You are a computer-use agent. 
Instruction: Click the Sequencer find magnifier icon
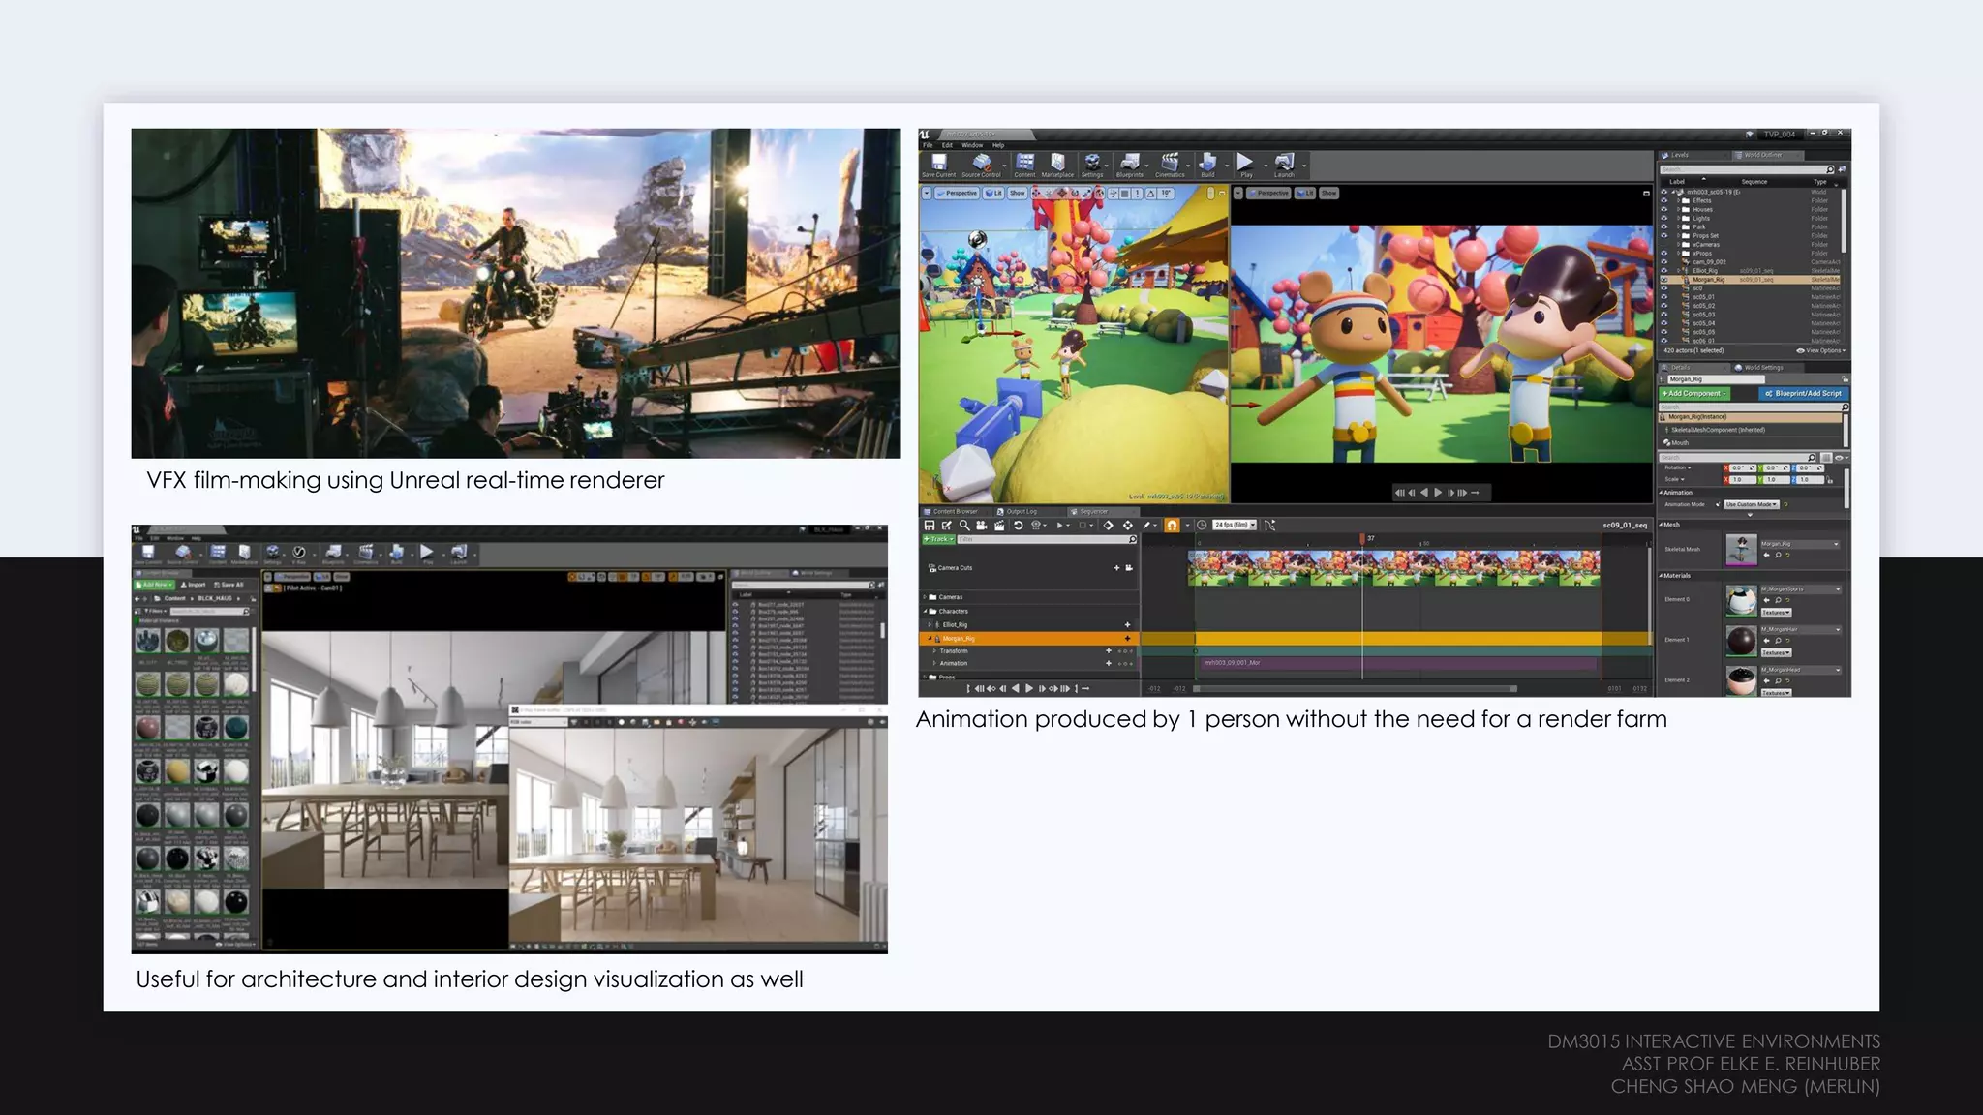click(x=964, y=525)
